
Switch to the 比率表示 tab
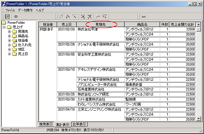[80, 124]
